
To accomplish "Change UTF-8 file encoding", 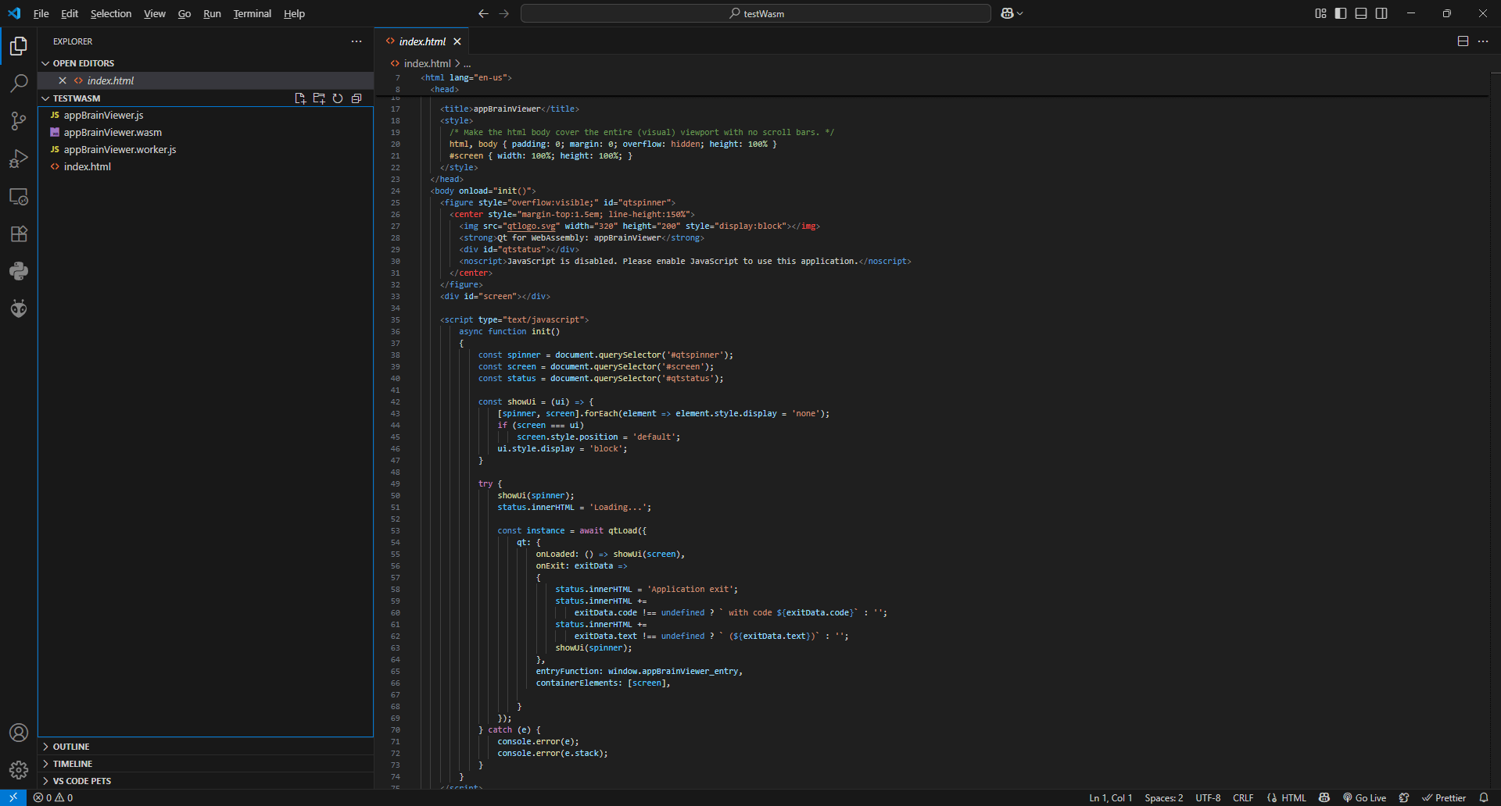I will 1208,797.
